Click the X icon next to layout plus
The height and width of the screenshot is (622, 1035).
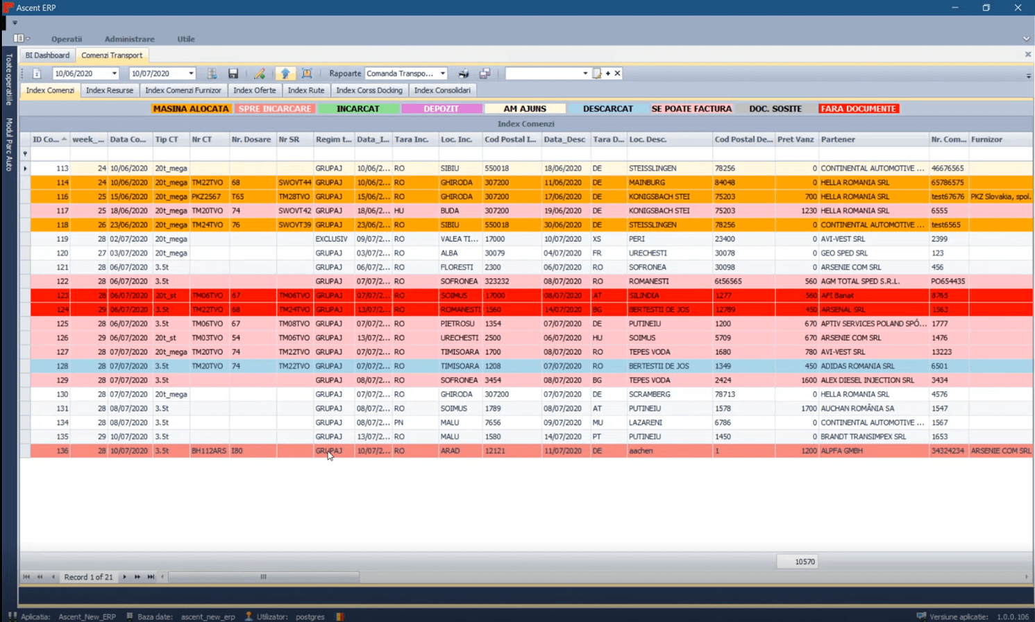617,74
